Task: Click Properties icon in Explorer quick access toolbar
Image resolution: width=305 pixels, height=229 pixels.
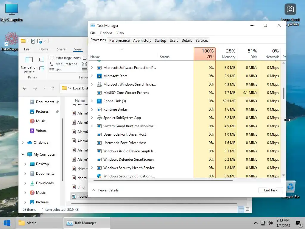Action: 33,41
